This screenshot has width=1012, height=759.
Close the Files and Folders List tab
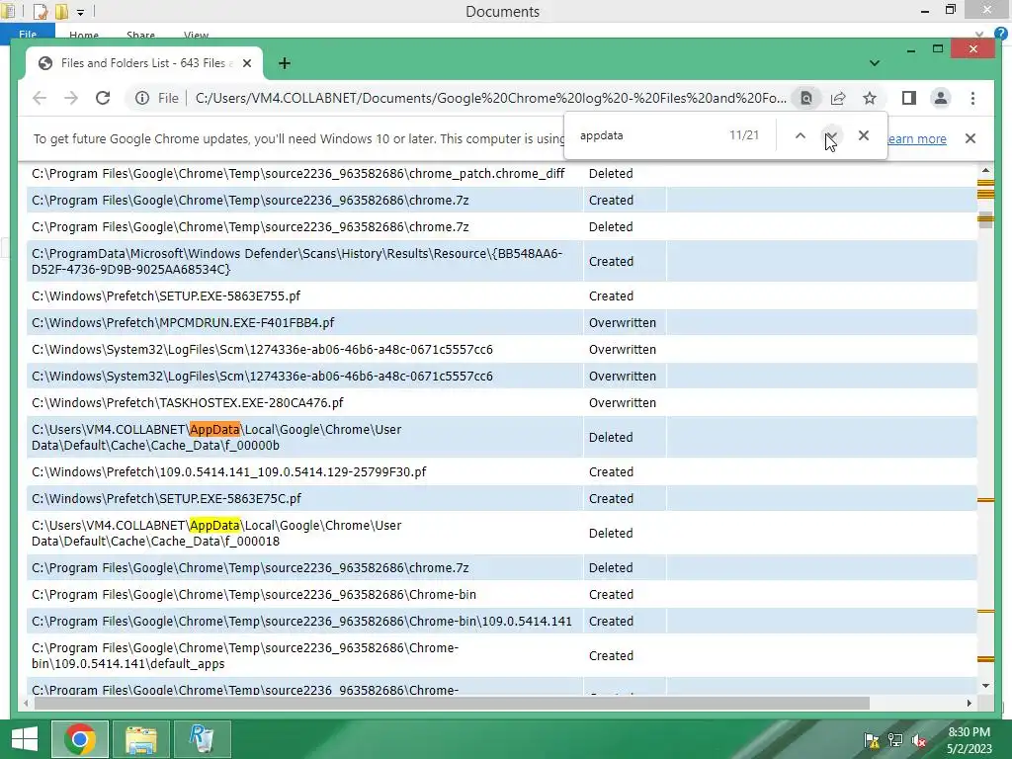[246, 63]
